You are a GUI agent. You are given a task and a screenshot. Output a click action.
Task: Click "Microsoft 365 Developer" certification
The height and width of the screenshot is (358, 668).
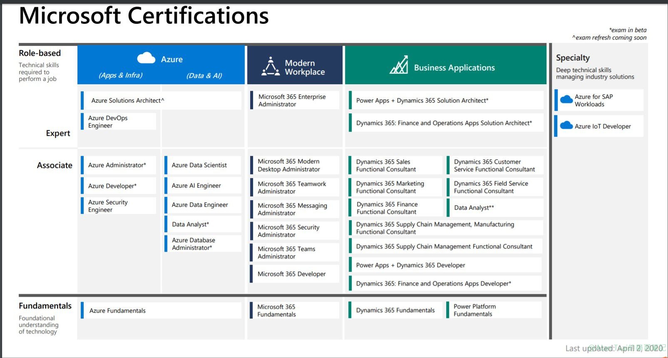click(295, 274)
